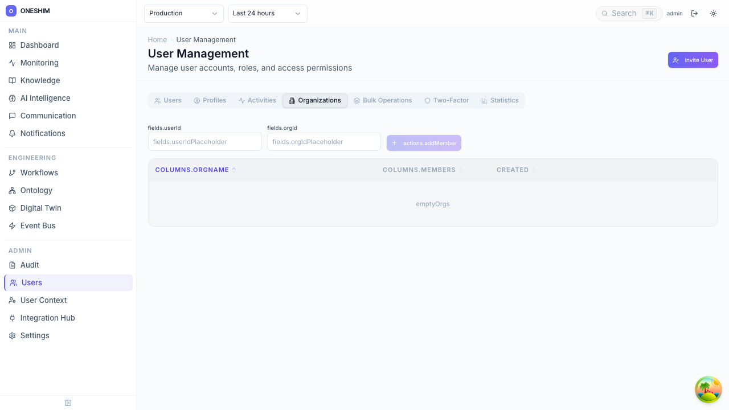Click the ONESHIM logo icon

(x=11, y=11)
